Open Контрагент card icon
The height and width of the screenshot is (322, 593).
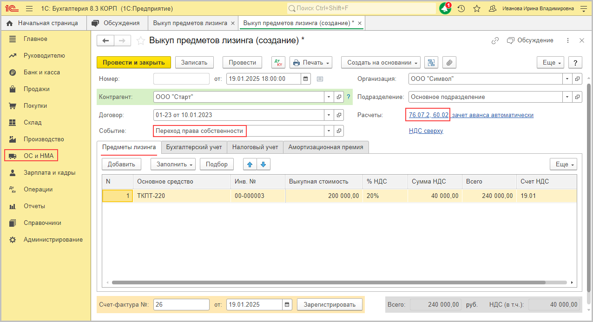click(339, 97)
